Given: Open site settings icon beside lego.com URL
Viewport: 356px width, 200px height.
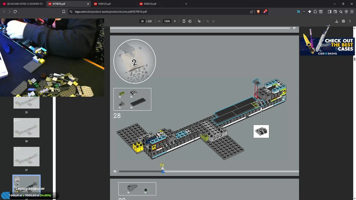Looking at the screenshot, I should click(71, 12).
